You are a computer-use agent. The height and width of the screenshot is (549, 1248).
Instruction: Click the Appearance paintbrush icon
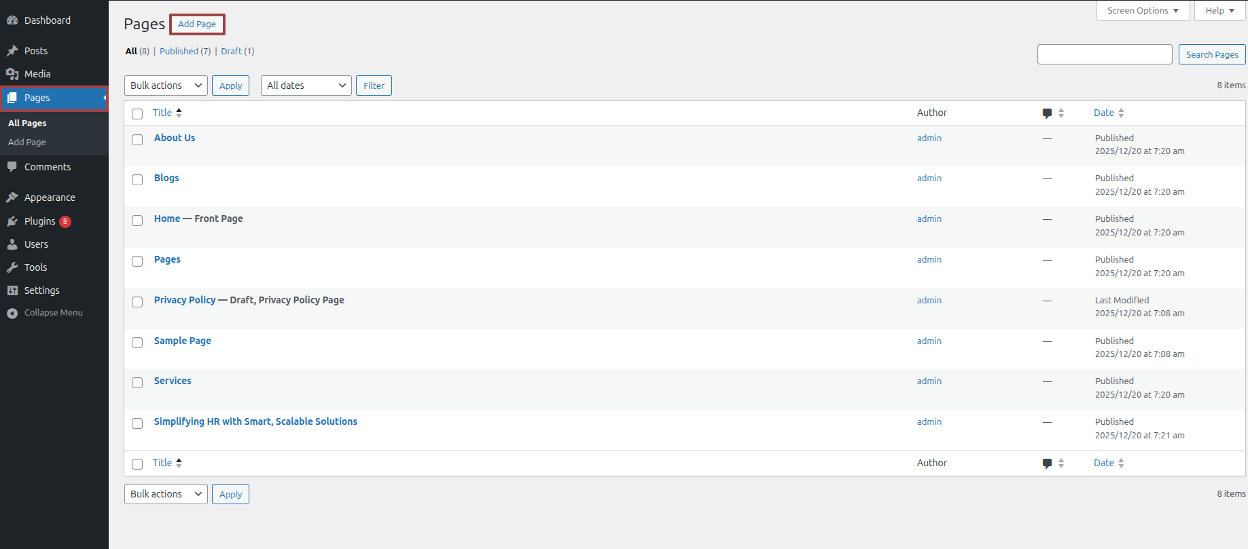point(12,197)
